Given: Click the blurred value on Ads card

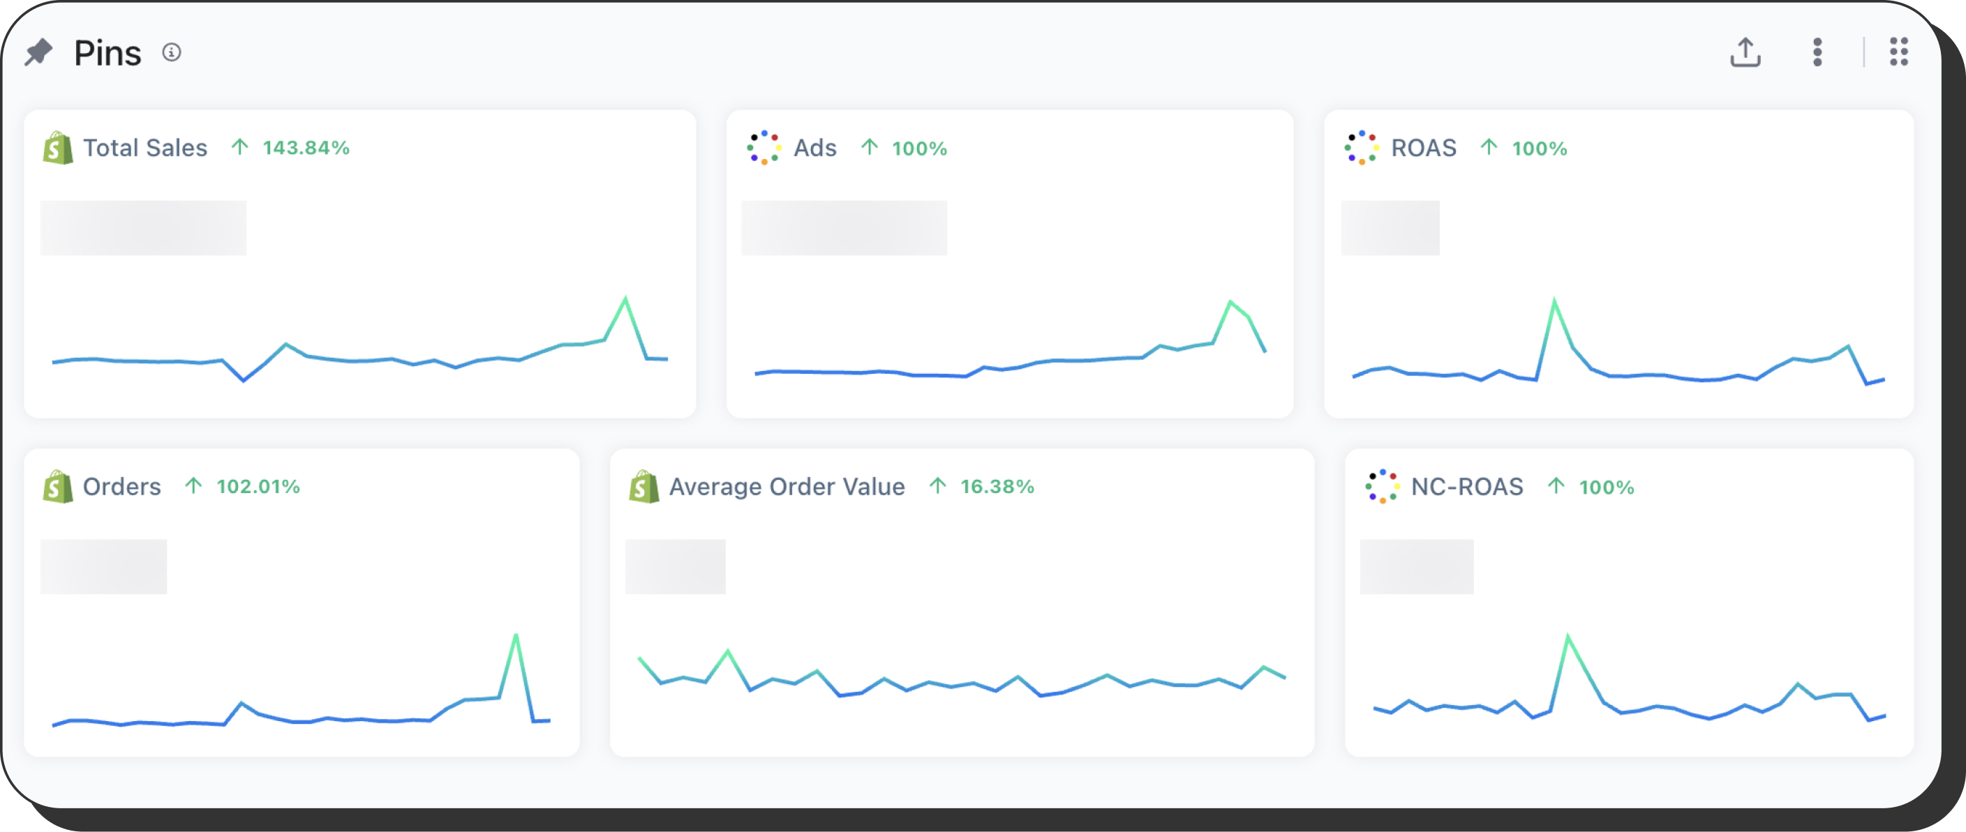Looking at the screenshot, I should (843, 228).
